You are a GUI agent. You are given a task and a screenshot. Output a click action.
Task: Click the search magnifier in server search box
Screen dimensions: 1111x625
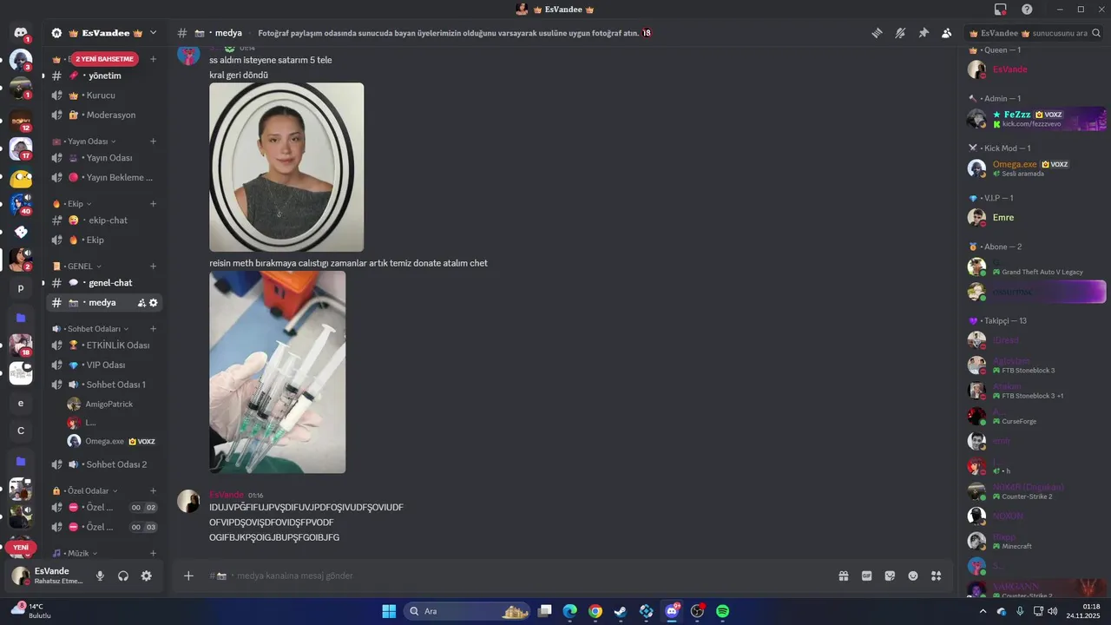tap(1097, 33)
